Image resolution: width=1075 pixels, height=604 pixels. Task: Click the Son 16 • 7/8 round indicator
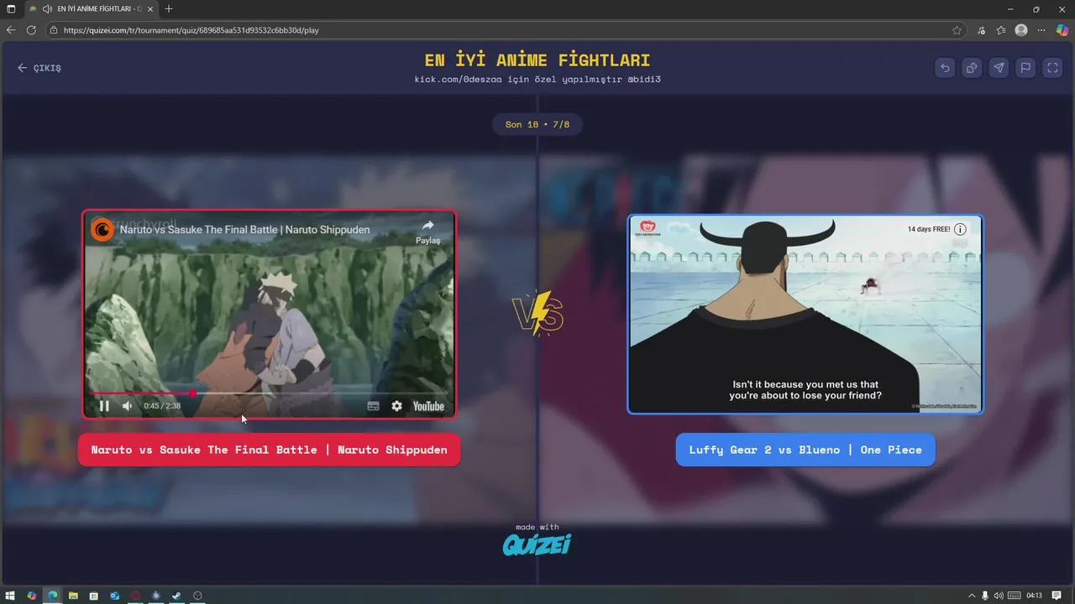click(x=537, y=124)
